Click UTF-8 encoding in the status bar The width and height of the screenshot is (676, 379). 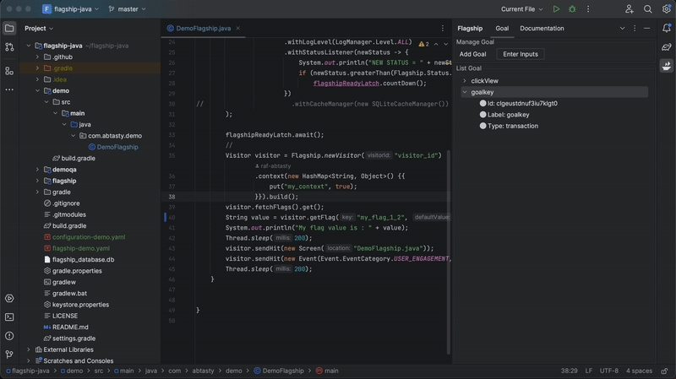click(608, 371)
